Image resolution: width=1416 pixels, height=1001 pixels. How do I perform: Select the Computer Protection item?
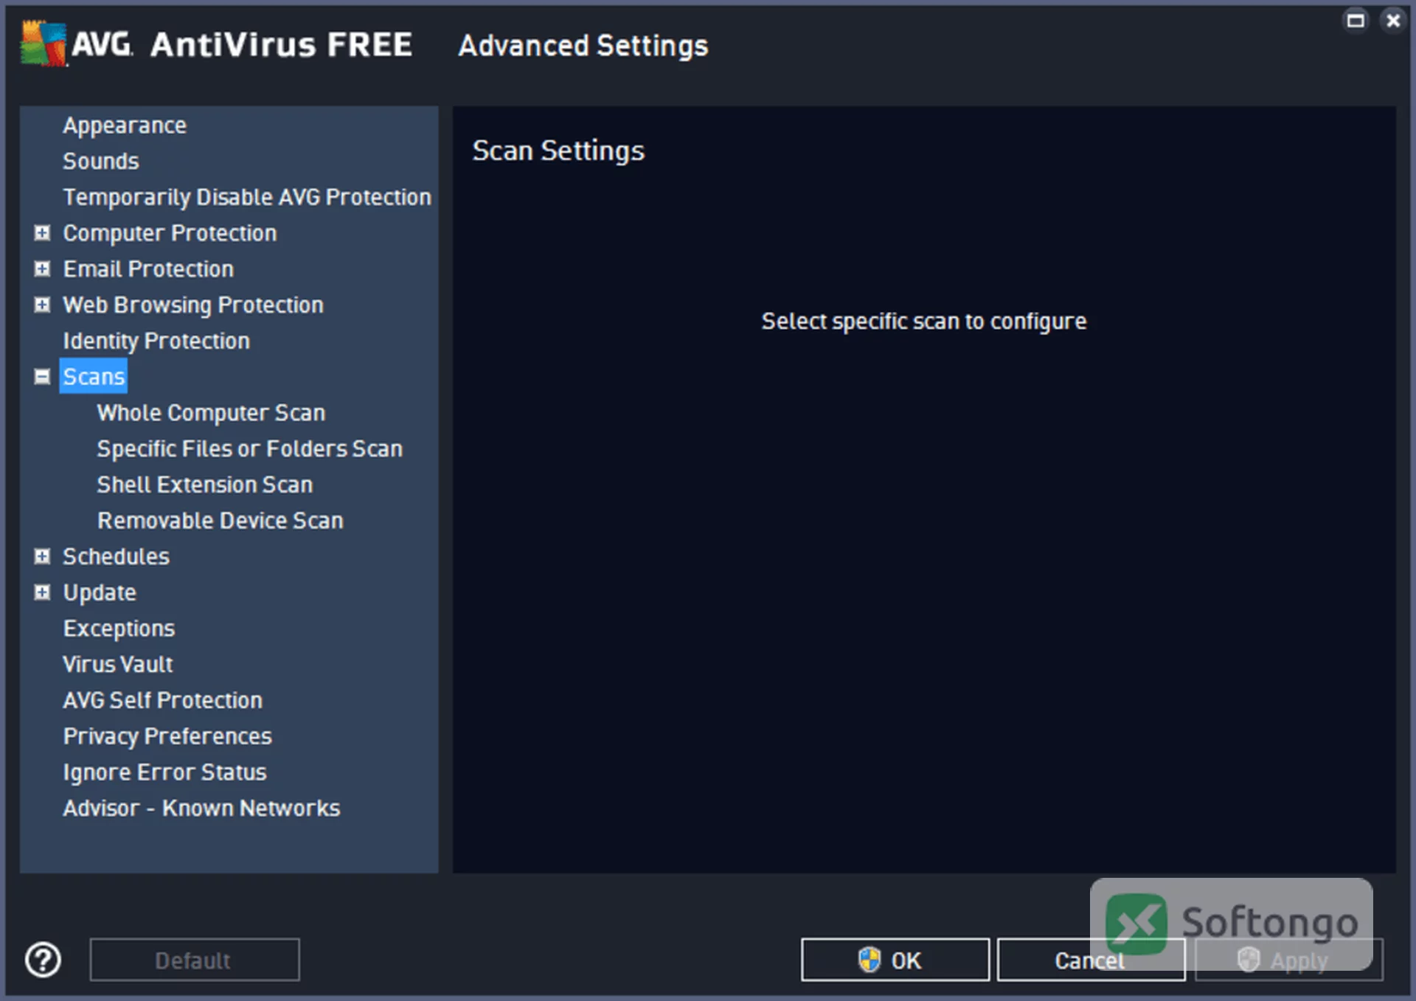click(x=170, y=233)
